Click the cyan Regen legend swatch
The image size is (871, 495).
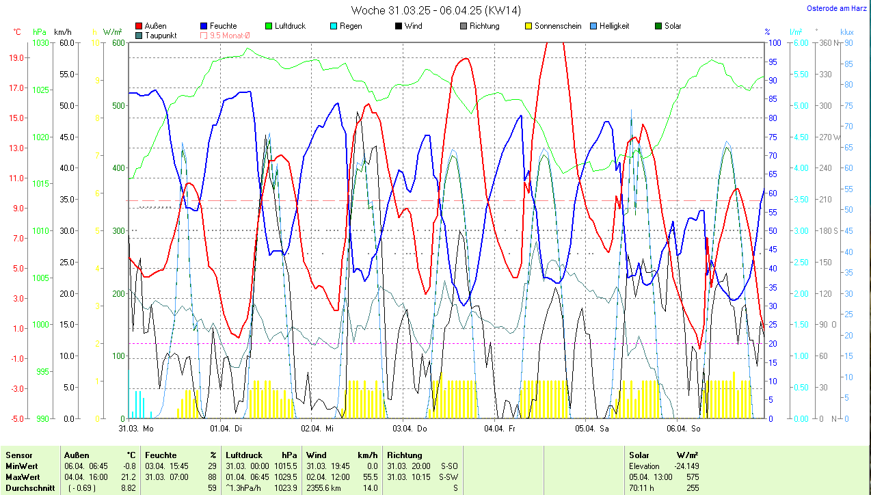coord(333,26)
